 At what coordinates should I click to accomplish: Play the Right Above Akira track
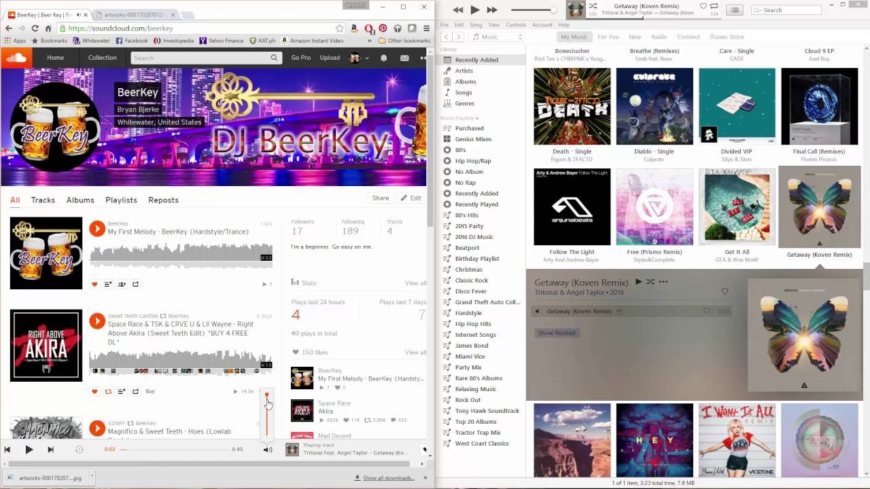click(x=97, y=321)
